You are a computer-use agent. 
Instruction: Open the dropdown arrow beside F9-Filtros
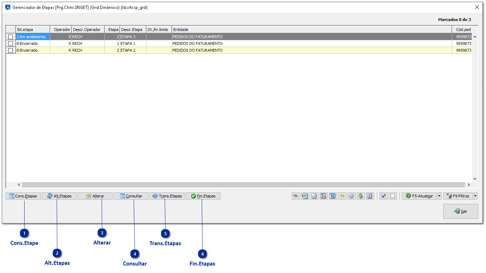475,196
